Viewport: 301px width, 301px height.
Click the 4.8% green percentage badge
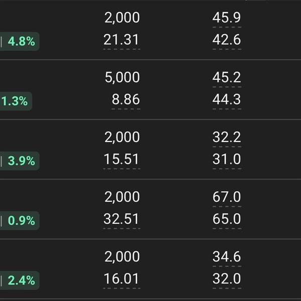tap(20, 42)
